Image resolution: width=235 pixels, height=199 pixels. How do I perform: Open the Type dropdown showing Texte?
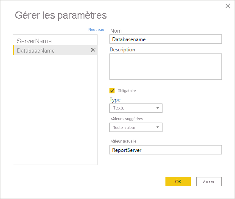[136, 108]
